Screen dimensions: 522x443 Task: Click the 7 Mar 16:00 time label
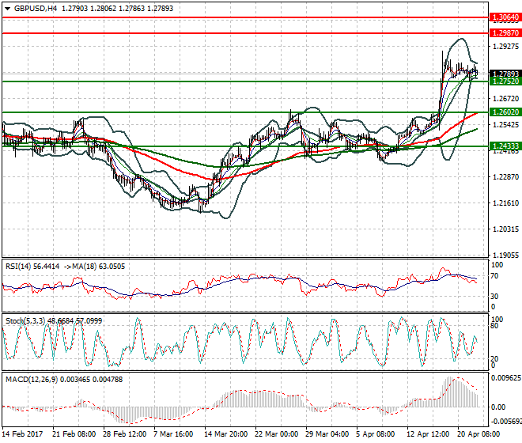tap(173, 434)
